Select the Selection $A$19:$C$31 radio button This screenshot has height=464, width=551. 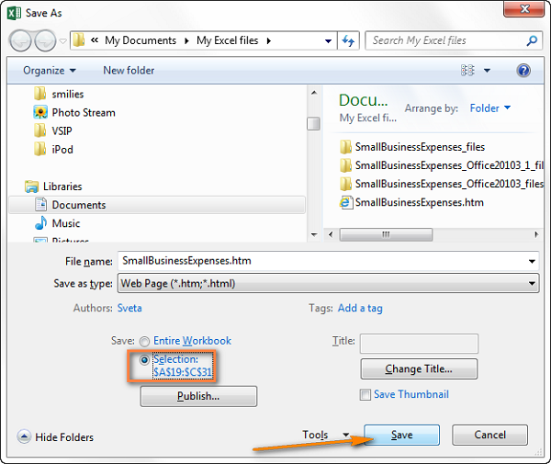coord(144,360)
